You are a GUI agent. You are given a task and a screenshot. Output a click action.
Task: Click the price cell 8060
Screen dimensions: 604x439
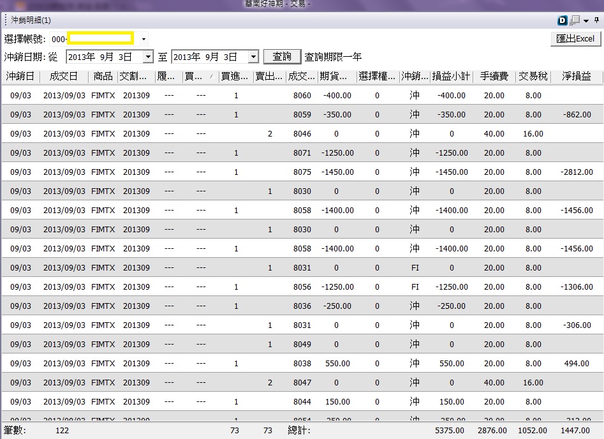(302, 96)
